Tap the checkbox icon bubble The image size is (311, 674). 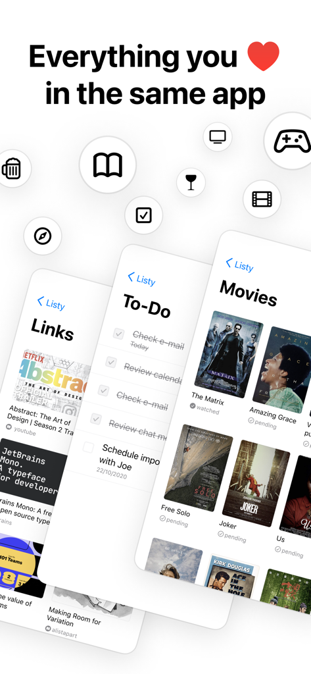[143, 215]
